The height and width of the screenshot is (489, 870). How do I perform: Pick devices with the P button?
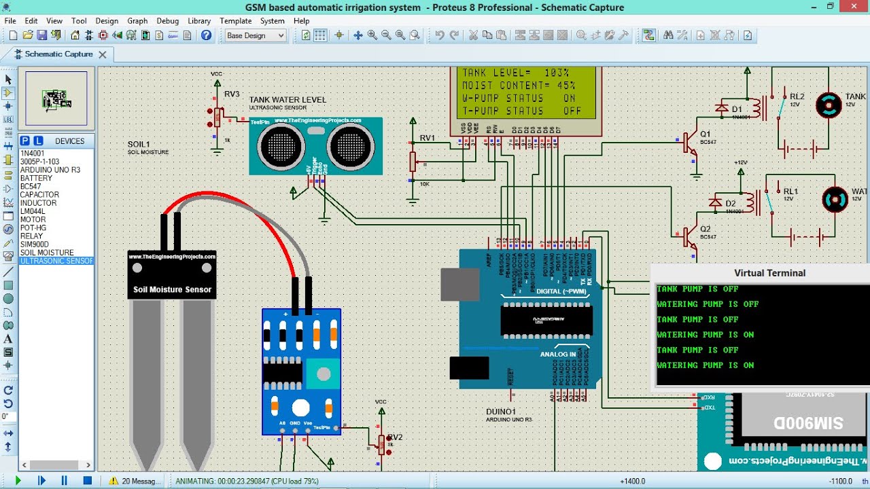pyautogui.click(x=25, y=141)
